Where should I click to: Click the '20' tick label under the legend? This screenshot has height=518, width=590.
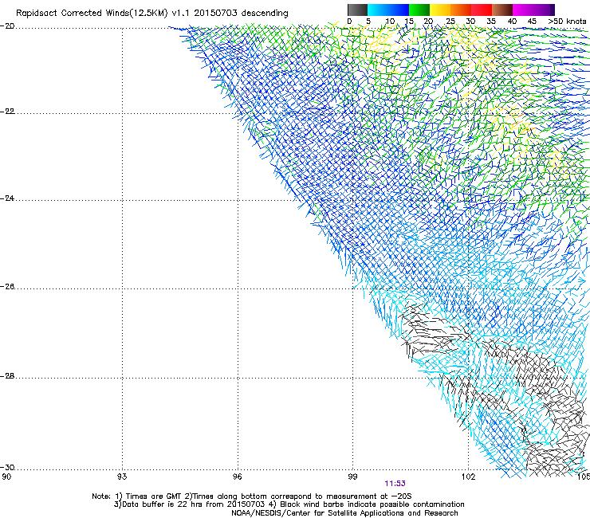(x=428, y=22)
